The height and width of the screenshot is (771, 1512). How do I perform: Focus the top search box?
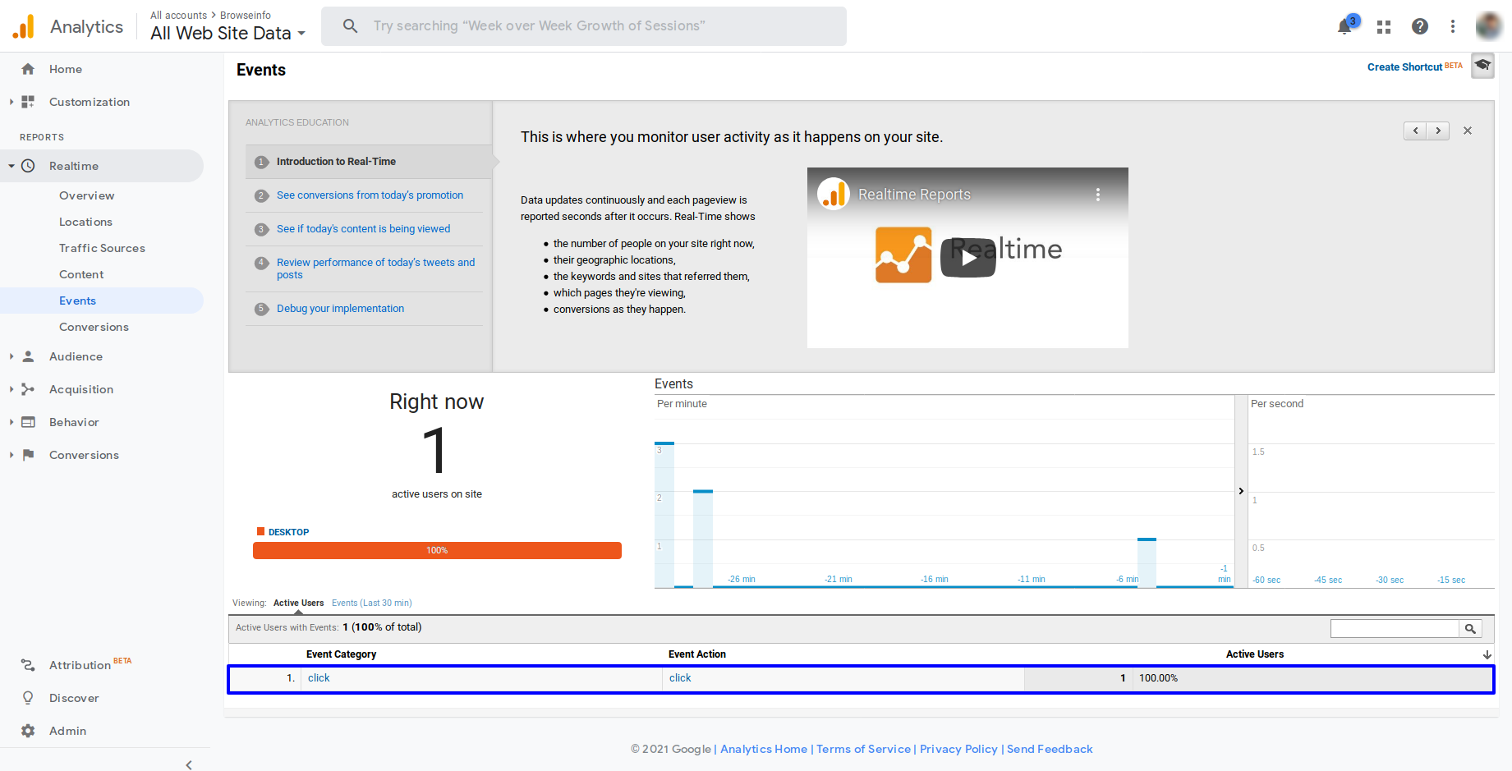[584, 26]
